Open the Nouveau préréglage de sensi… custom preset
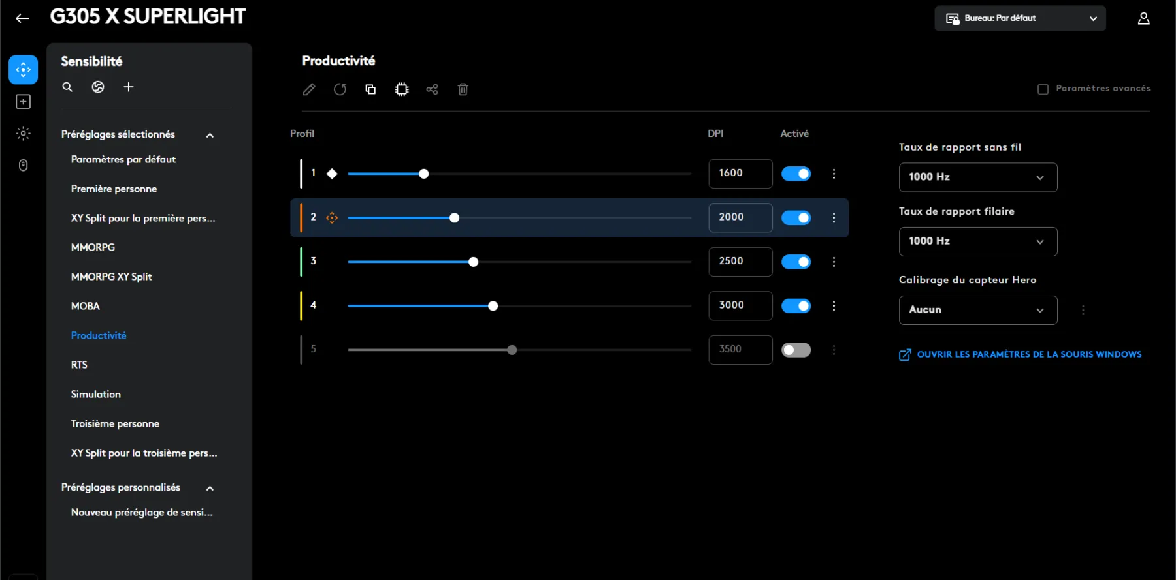Screen dimensions: 1176x580 (142, 512)
